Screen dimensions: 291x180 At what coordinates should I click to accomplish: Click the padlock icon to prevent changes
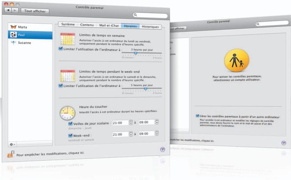(11, 154)
